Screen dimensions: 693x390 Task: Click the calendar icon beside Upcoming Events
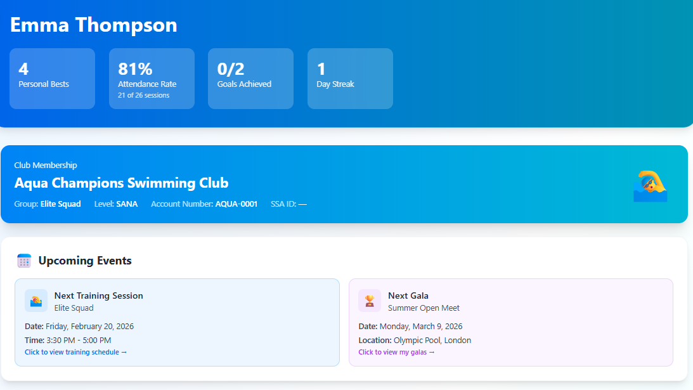click(24, 260)
